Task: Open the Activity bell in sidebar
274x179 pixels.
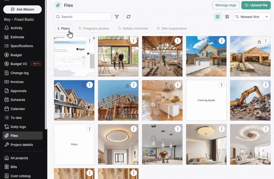Action: click(x=16, y=28)
